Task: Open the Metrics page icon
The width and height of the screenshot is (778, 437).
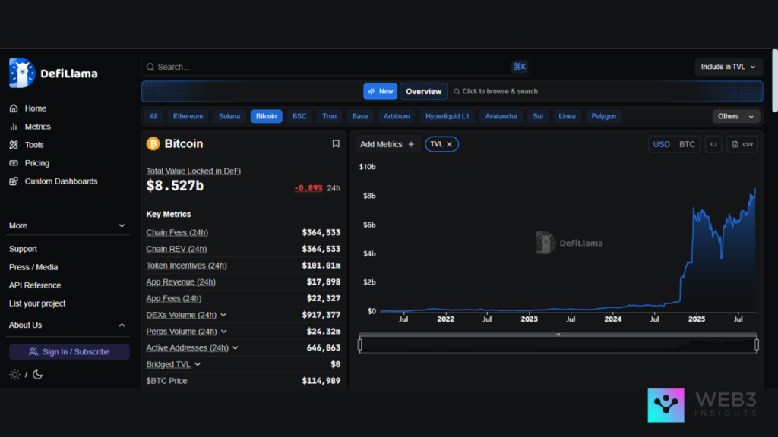Action: (14, 127)
